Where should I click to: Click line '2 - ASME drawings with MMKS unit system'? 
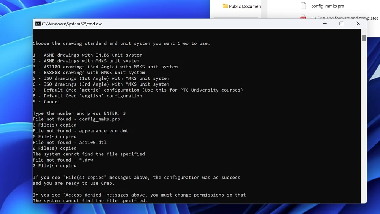tap(86, 61)
